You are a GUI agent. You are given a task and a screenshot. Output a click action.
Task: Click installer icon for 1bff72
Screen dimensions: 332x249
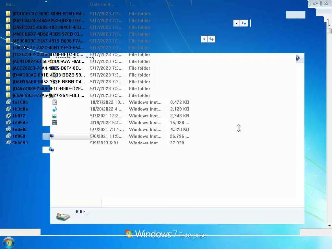[x=8, y=116]
